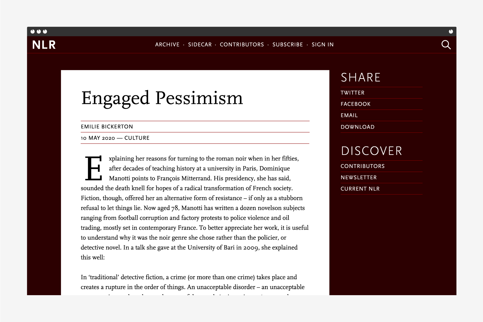483x322 pixels.
Task: Select Subscribe in the header
Action: pos(288,45)
